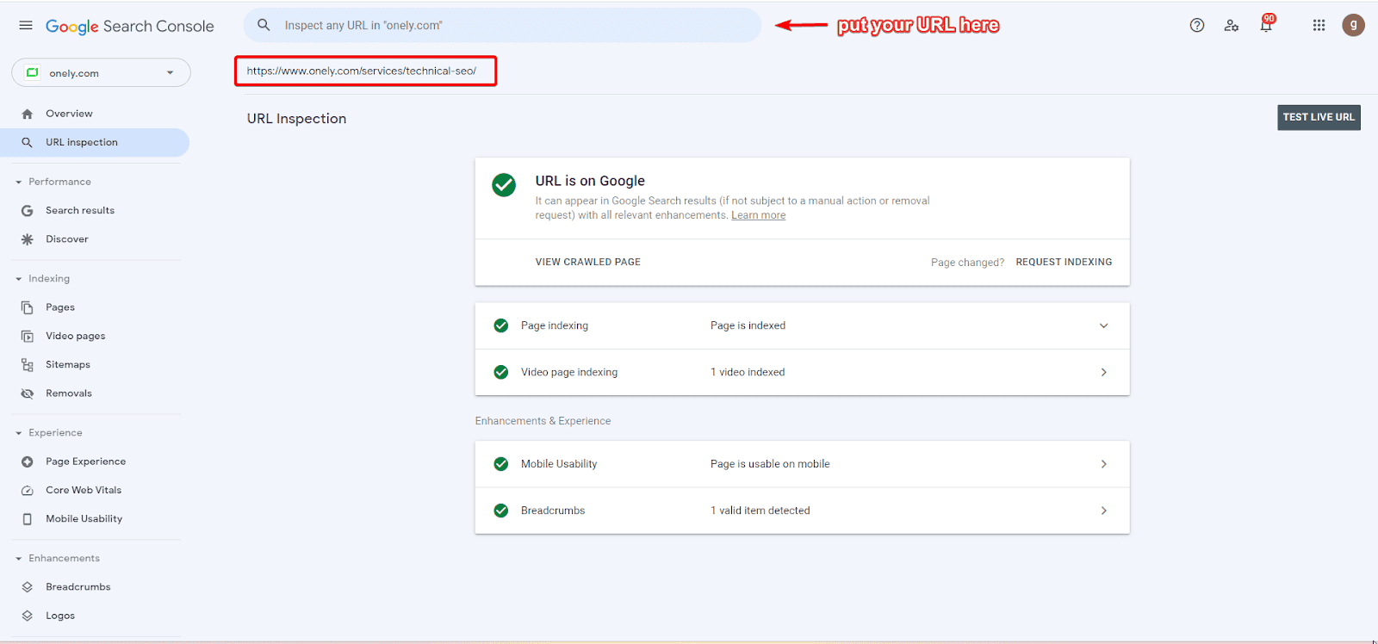This screenshot has width=1378, height=644.
Task: Open the Help question mark icon
Action: pos(1197,26)
